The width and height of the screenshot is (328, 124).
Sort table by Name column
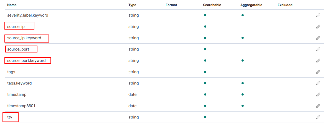[x=12, y=5]
